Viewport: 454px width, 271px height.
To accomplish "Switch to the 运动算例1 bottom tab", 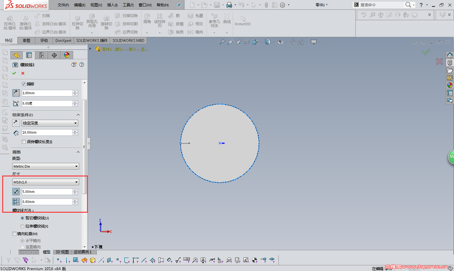I will [83, 252].
